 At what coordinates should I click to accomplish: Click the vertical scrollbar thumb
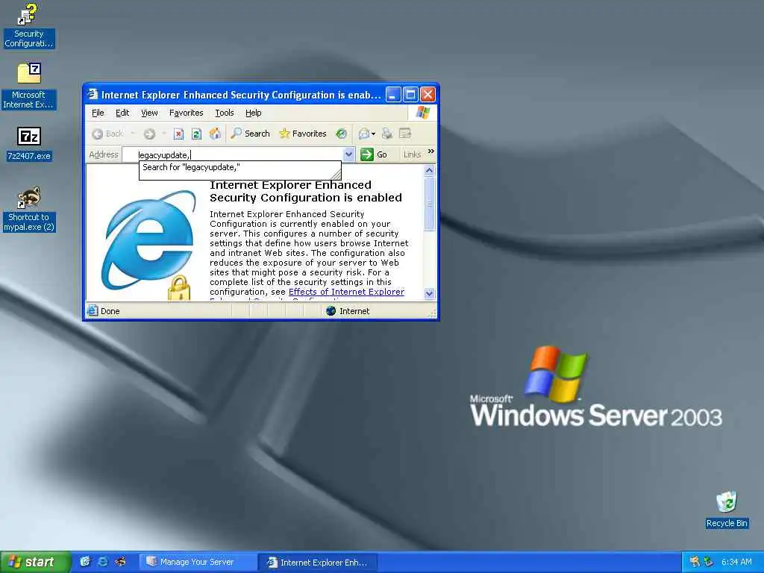click(429, 204)
